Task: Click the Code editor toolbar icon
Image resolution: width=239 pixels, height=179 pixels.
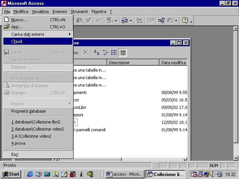Action: click(x=139, y=21)
